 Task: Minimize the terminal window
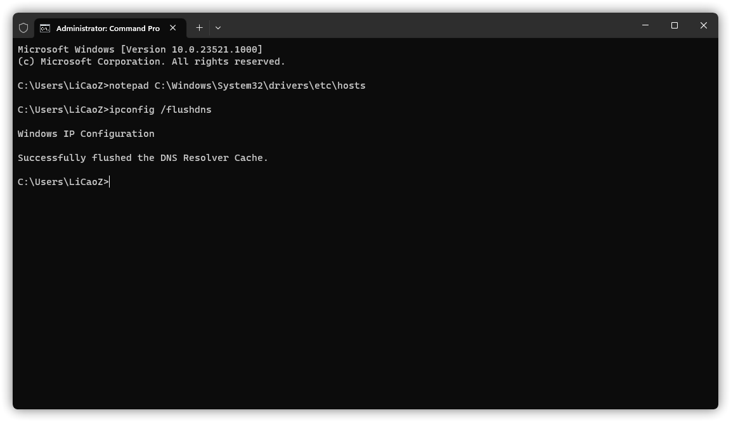[645, 25]
